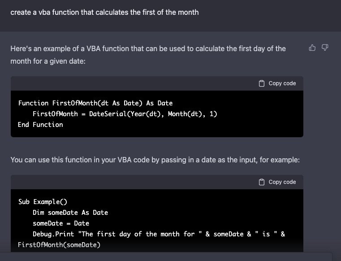Click the user prompt about vba function
Image resolution: width=341 pixels, height=261 pixels.
point(104,12)
